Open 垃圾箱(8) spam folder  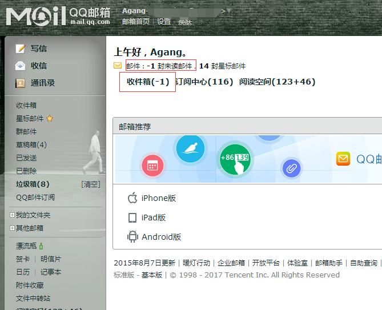33,184
